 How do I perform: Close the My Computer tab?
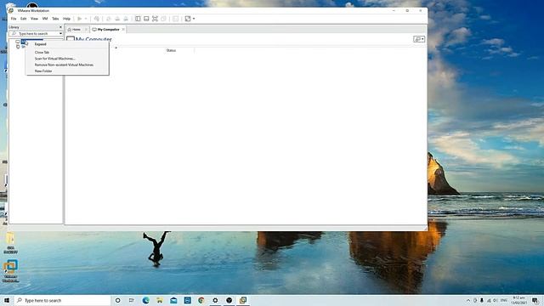tap(123, 30)
